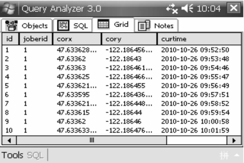Select corx cell 47.633615
This screenshot has width=244, height=163.
pyautogui.click(x=73, y=112)
